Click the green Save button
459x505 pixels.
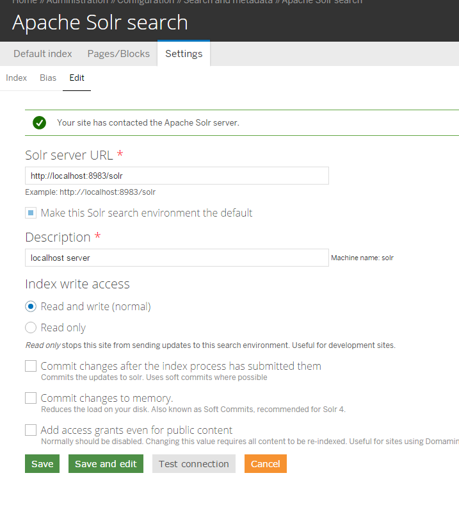click(x=42, y=464)
